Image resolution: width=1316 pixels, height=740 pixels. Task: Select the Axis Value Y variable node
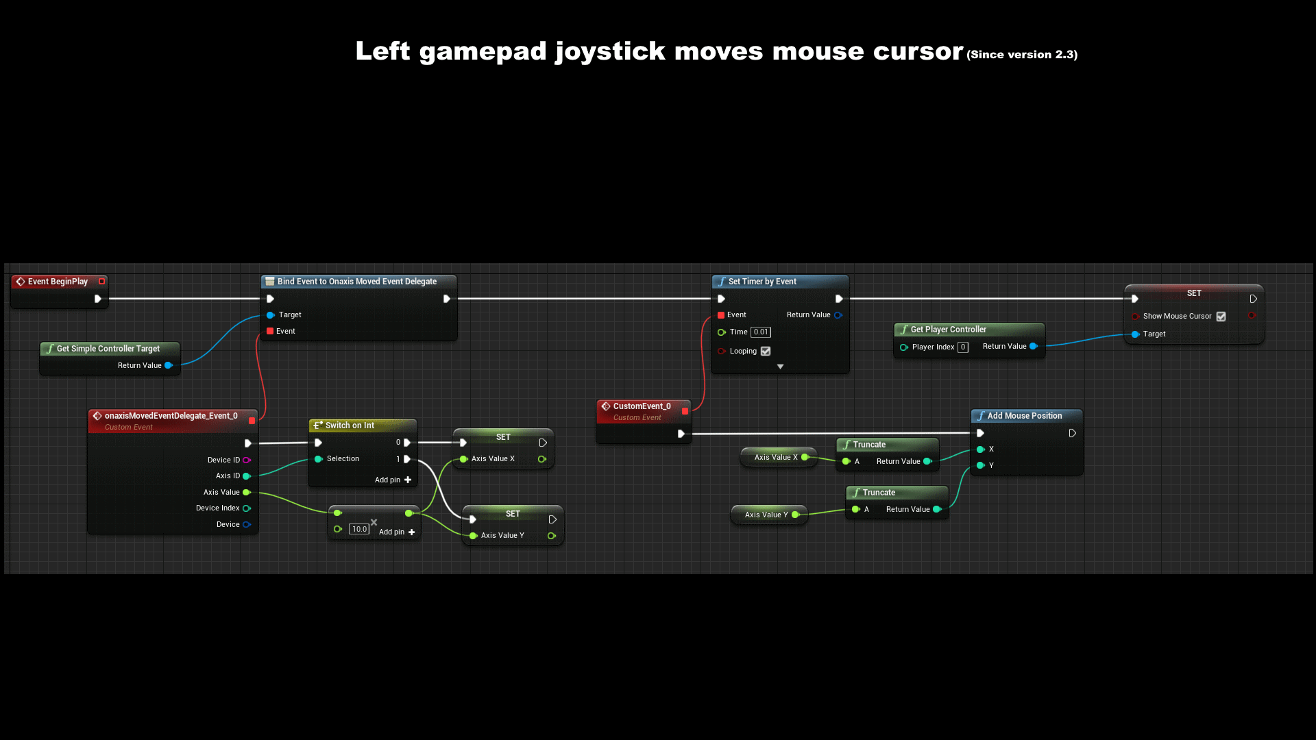point(766,515)
